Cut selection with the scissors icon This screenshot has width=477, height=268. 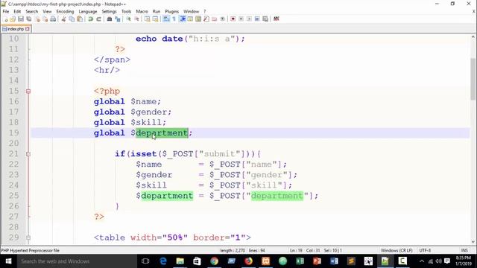tap(63, 19)
